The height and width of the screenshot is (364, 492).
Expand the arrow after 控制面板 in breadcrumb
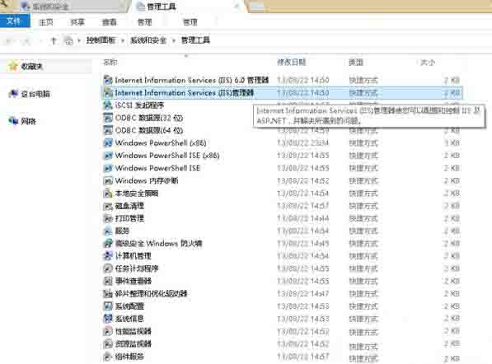point(123,40)
